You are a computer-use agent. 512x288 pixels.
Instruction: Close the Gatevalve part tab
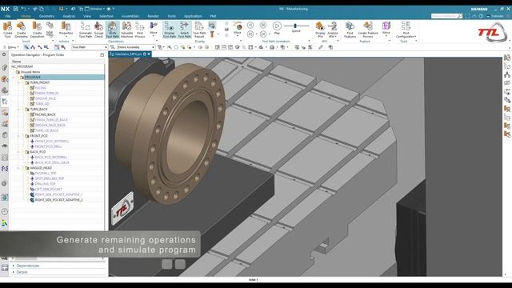149,54
